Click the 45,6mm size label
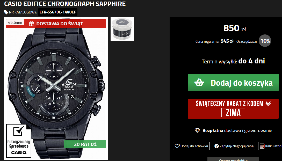This screenshot has height=161, width=282. [x=15, y=23]
